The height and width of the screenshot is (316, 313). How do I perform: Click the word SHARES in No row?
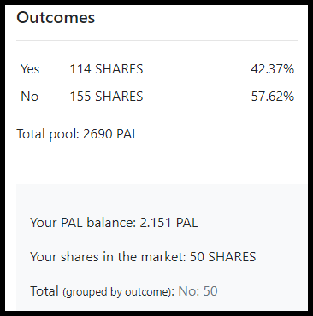click(119, 97)
